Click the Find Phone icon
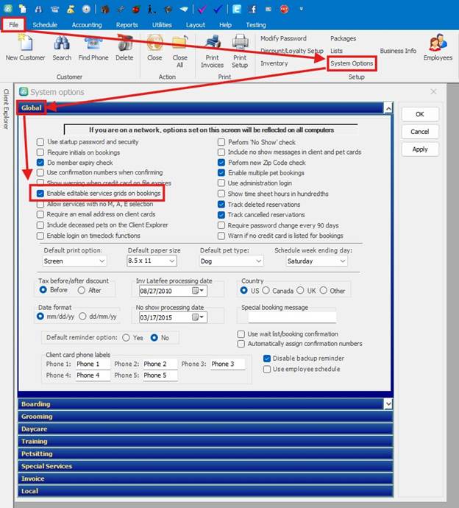Image resolution: width=459 pixels, height=508 pixels. pyautogui.click(x=93, y=44)
